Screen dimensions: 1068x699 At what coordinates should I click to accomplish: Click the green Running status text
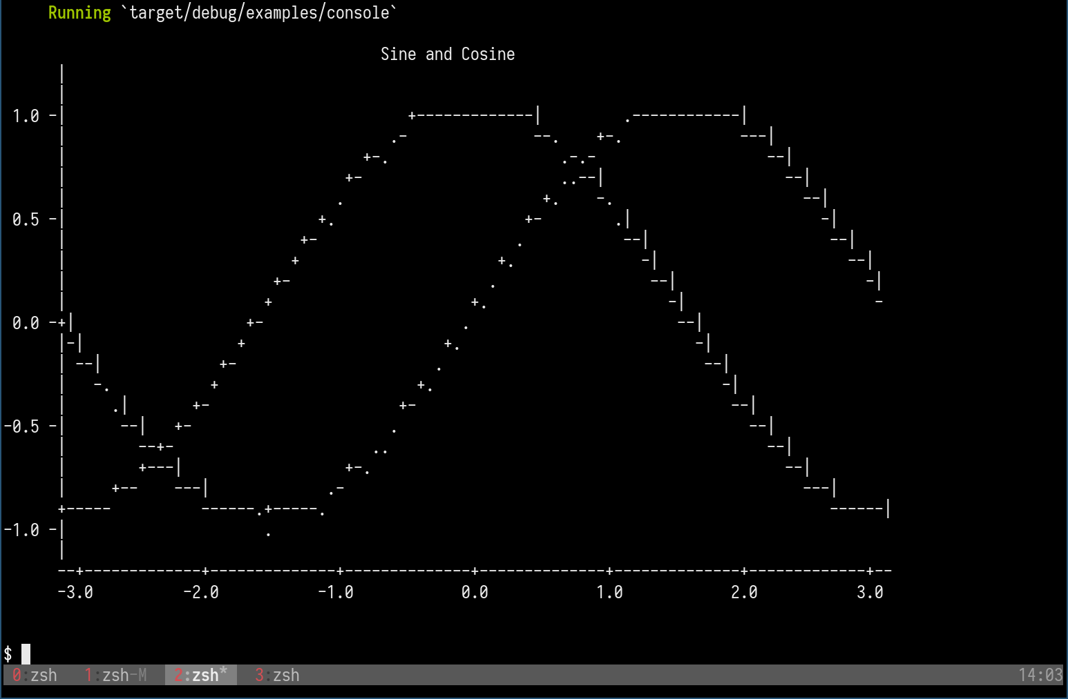[x=79, y=12]
